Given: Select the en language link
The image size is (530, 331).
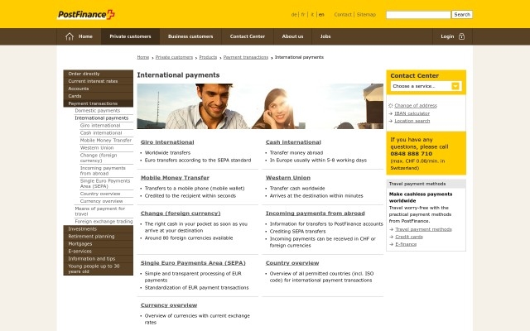Looking at the screenshot, I should [x=321, y=15].
